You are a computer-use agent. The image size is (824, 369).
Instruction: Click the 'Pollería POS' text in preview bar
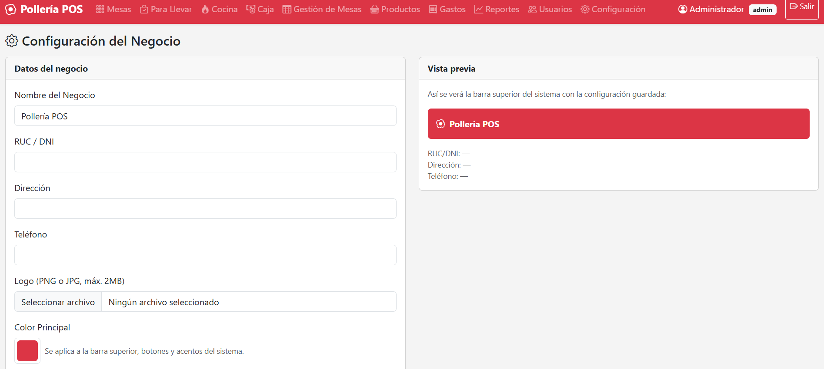474,124
